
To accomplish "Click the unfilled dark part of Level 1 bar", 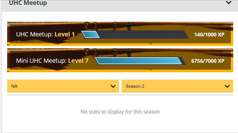I will coord(143,34).
